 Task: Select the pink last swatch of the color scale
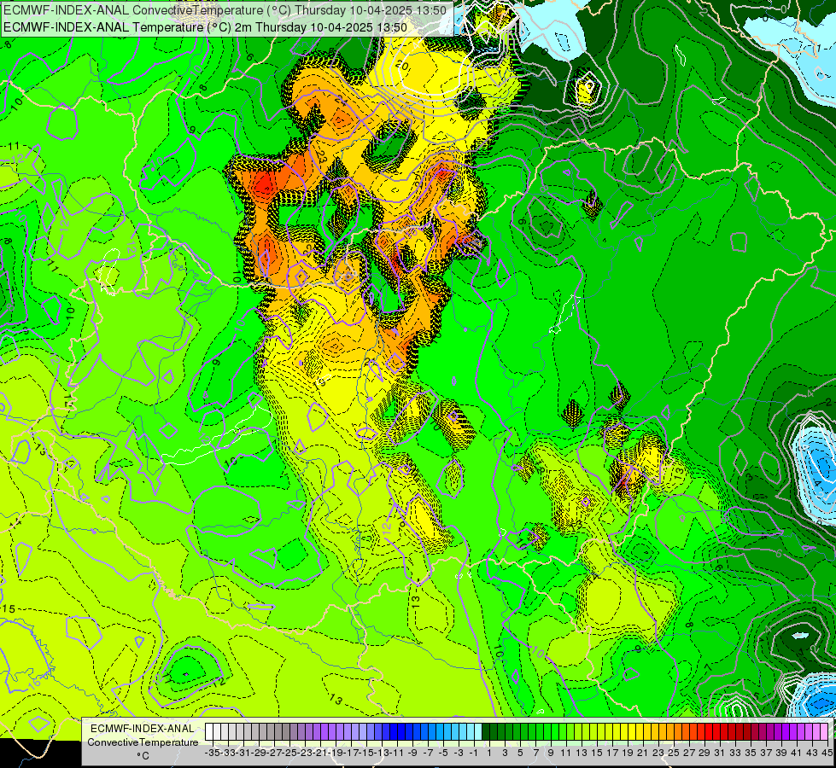pyautogui.click(x=824, y=732)
